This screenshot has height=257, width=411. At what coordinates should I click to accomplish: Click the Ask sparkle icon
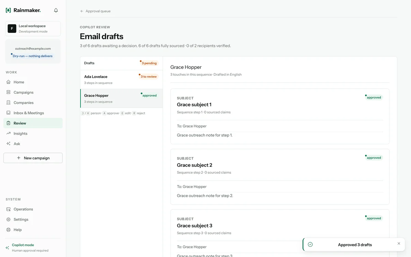(x=9, y=144)
